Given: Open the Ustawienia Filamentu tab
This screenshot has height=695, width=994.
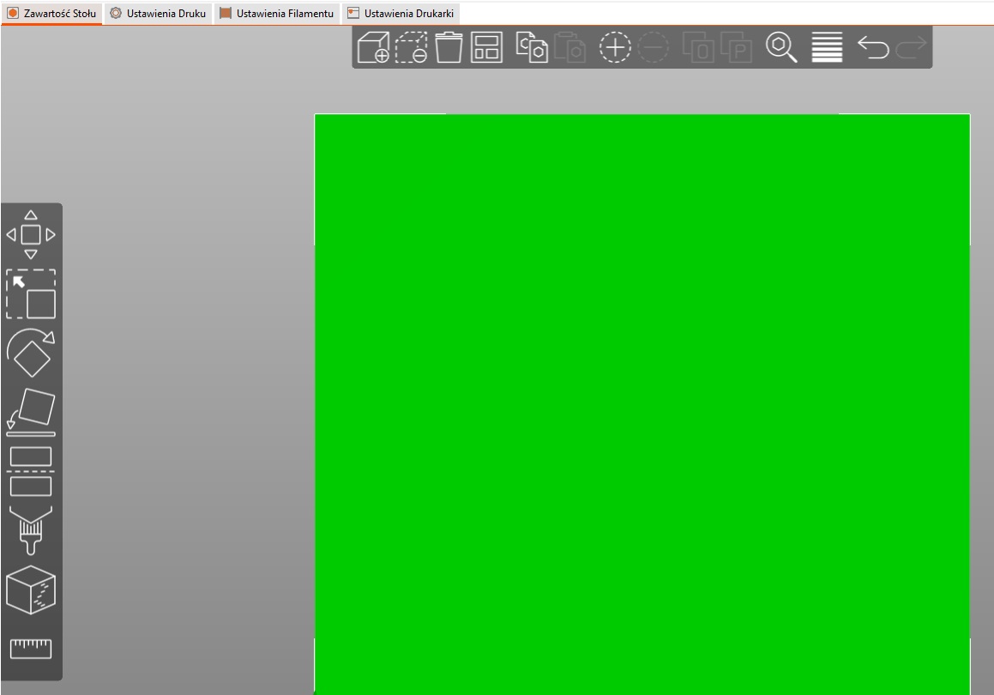Looking at the screenshot, I should click(277, 14).
